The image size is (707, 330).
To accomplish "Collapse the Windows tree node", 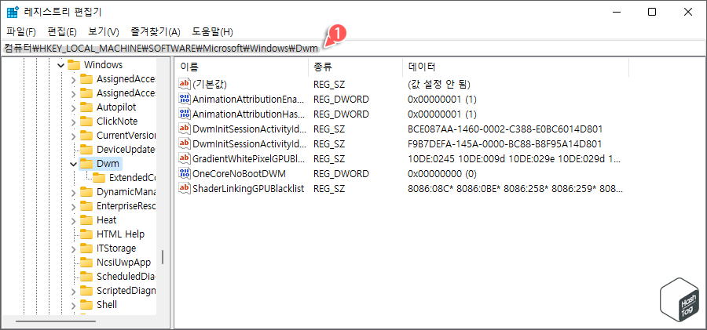I will tap(60, 65).
